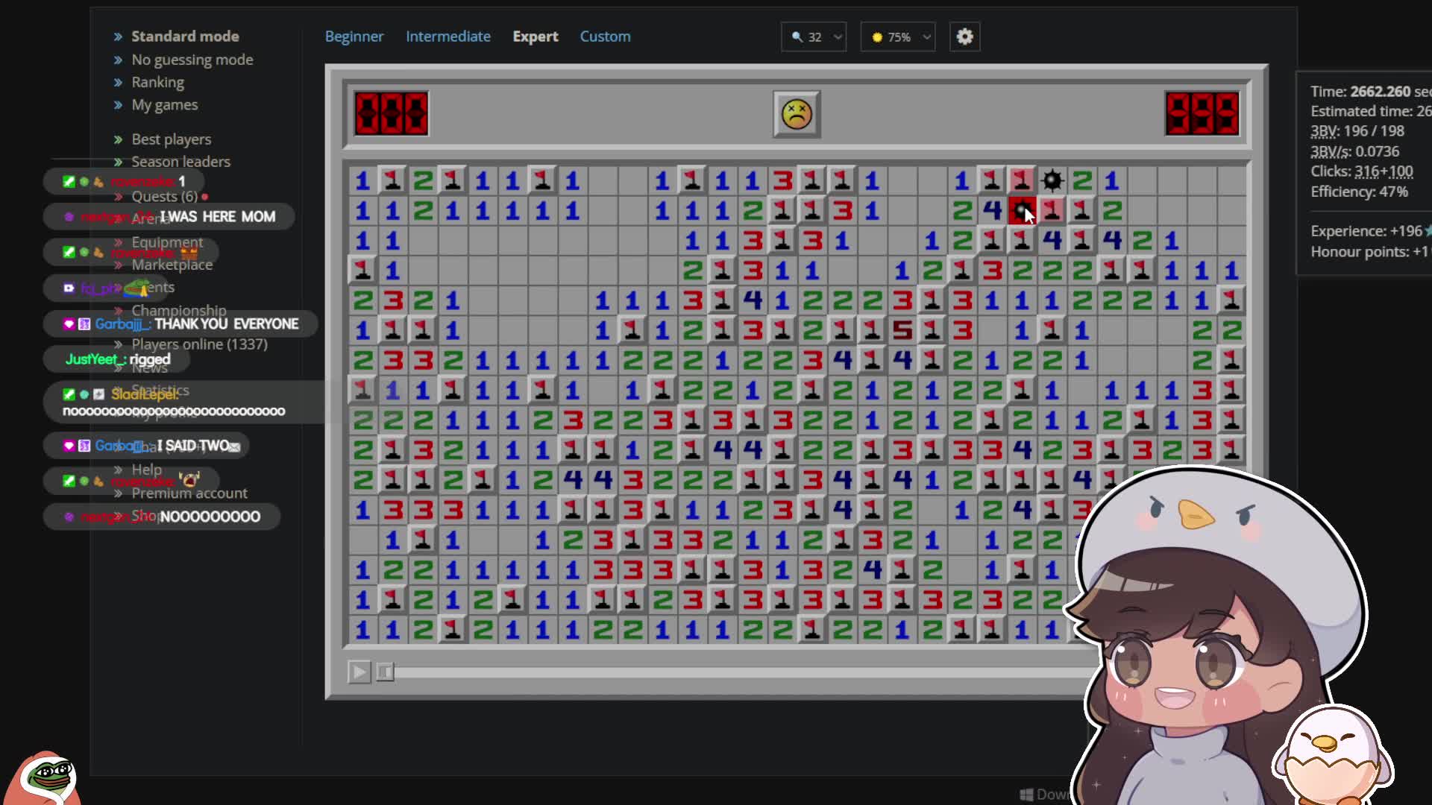
Task: Click the mine counter display
Action: (392, 114)
